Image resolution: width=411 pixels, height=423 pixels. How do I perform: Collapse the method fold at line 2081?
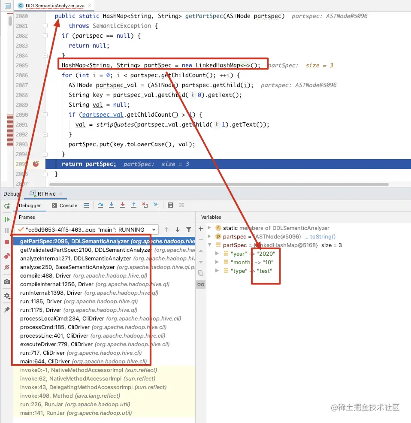click(45, 26)
